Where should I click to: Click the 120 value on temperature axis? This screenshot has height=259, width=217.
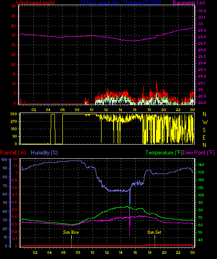click(x=201, y=180)
